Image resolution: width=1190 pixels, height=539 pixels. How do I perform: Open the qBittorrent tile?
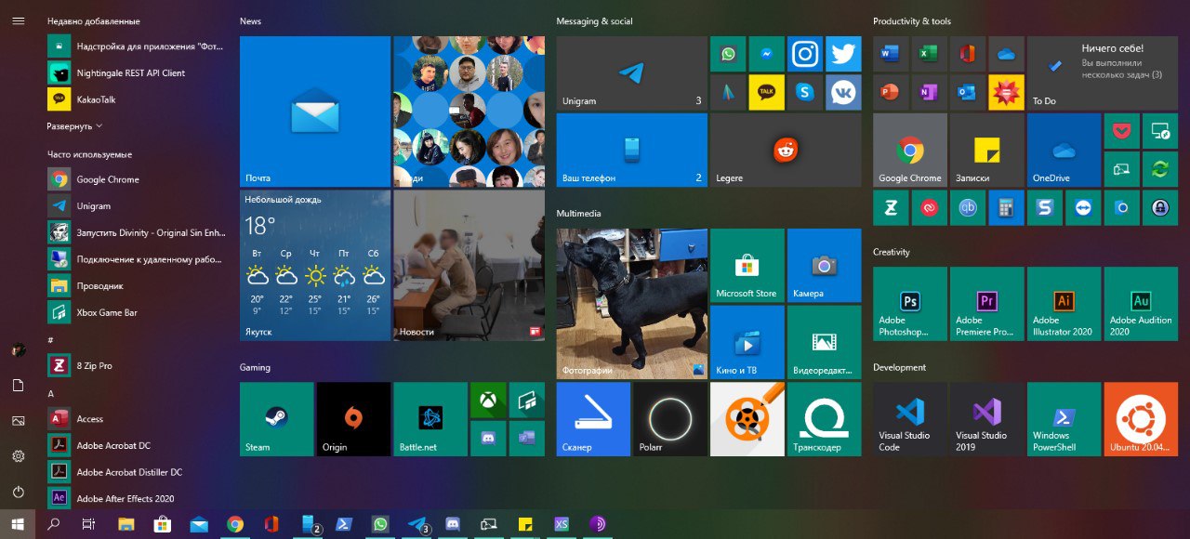pyautogui.click(x=968, y=208)
